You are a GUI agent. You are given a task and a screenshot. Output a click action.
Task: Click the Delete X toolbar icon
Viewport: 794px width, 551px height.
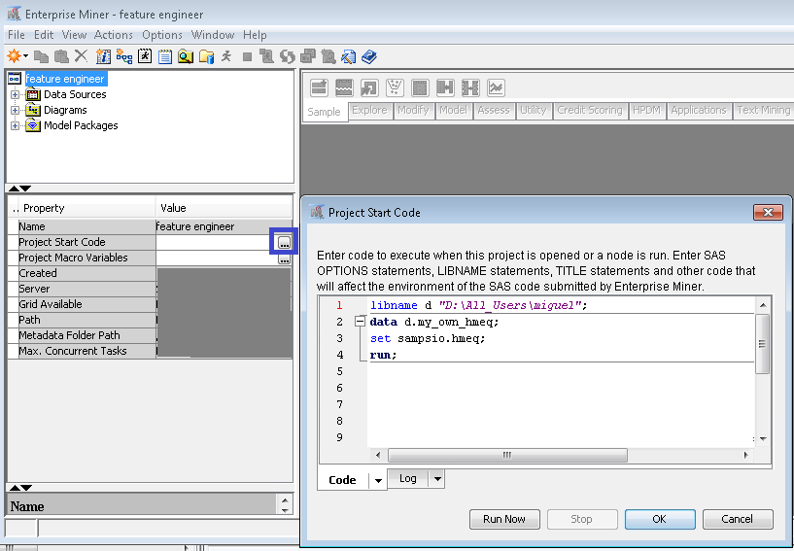tap(81, 55)
